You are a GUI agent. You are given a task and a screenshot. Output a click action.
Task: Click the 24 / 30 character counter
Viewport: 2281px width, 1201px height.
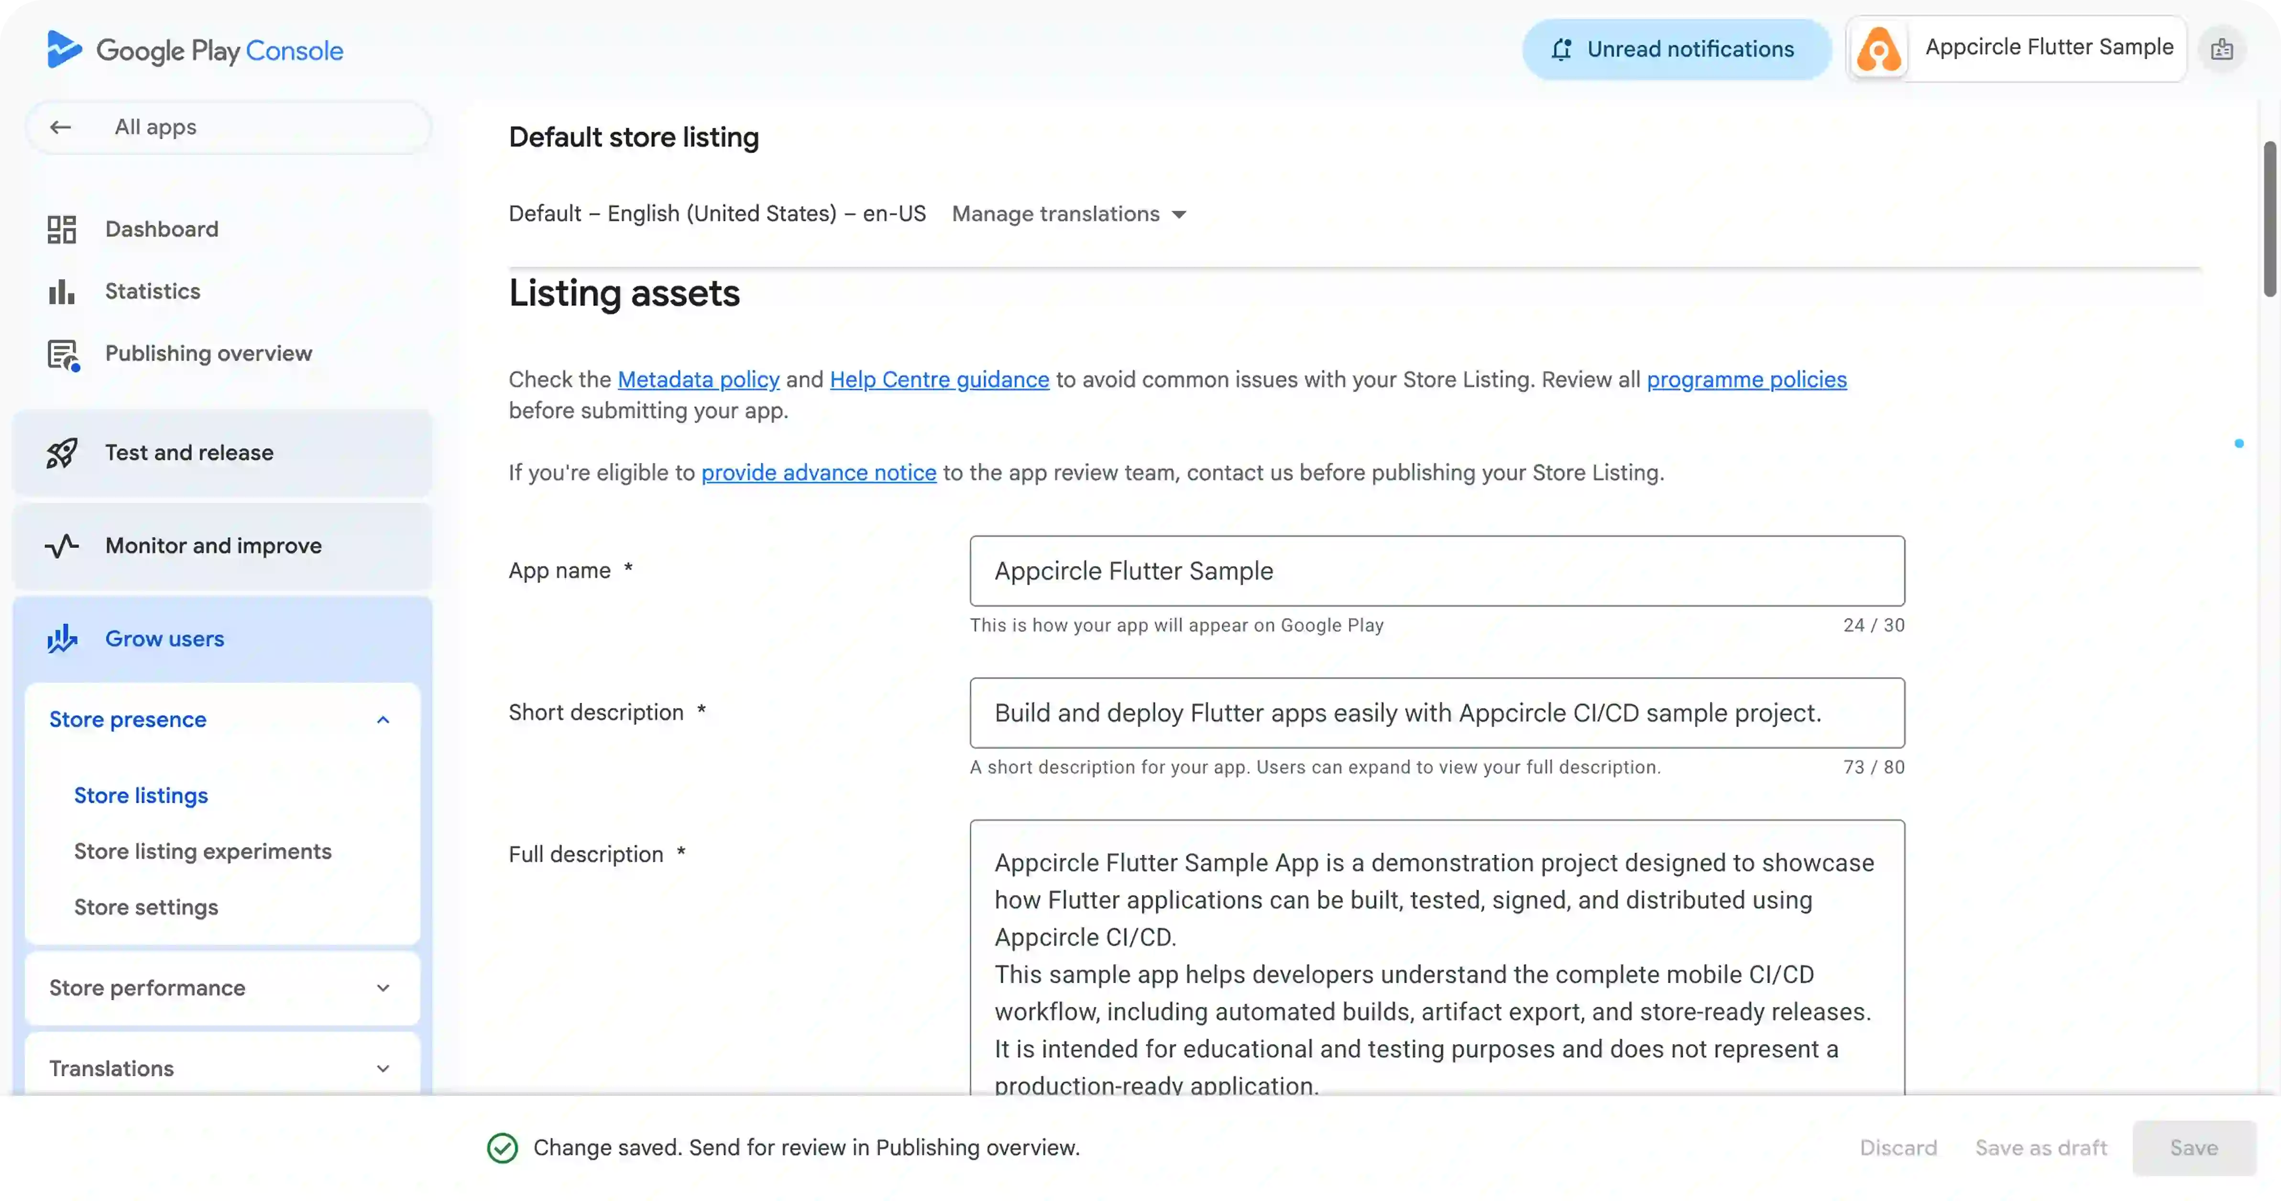point(1873,625)
